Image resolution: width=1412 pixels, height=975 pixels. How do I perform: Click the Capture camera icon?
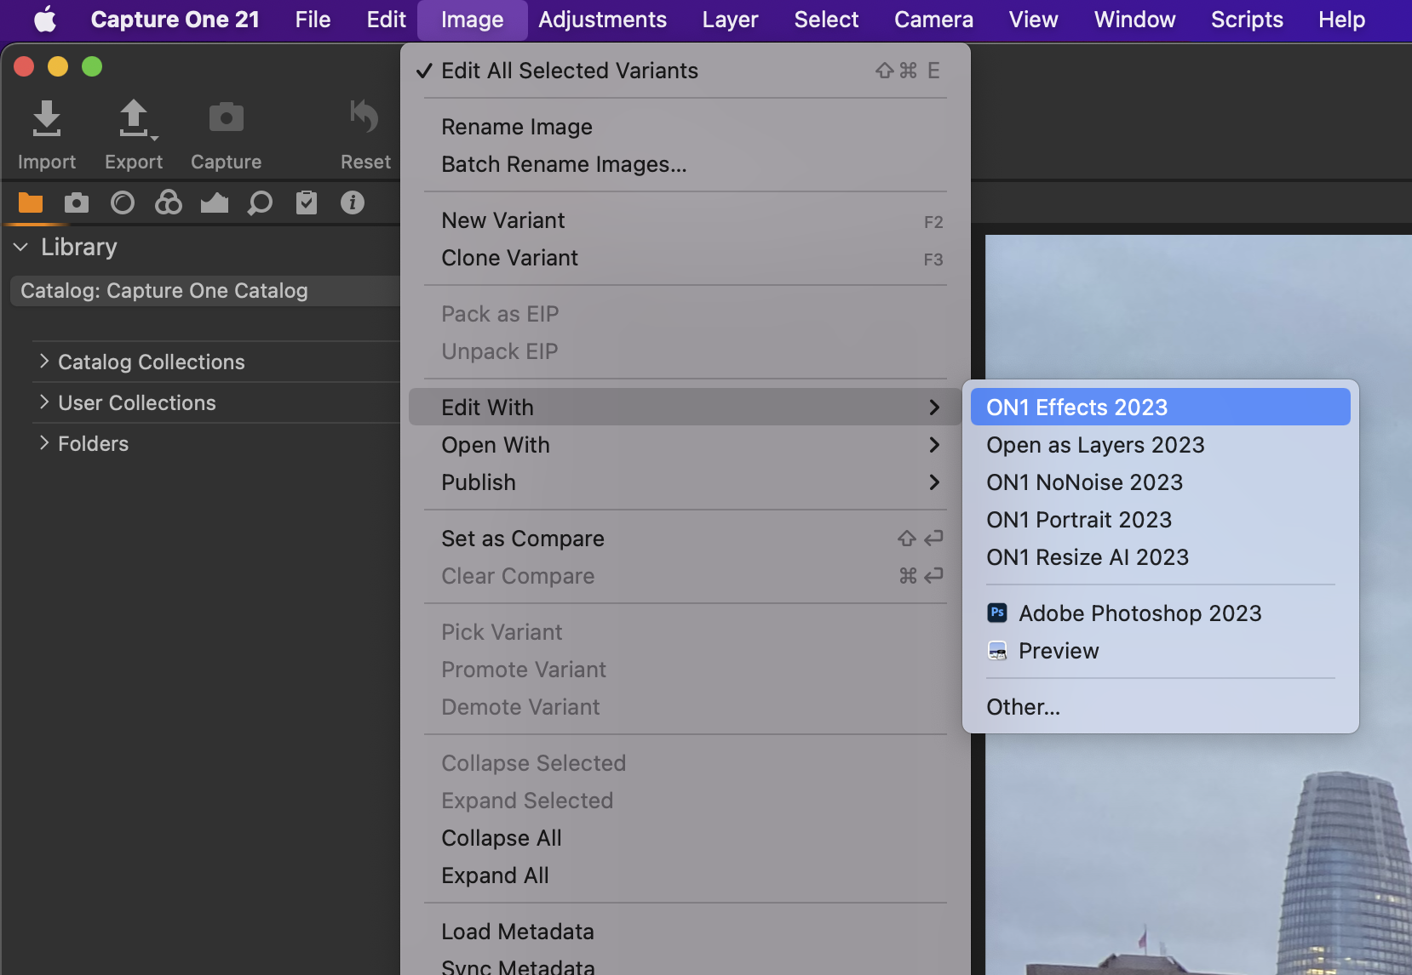click(226, 119)
